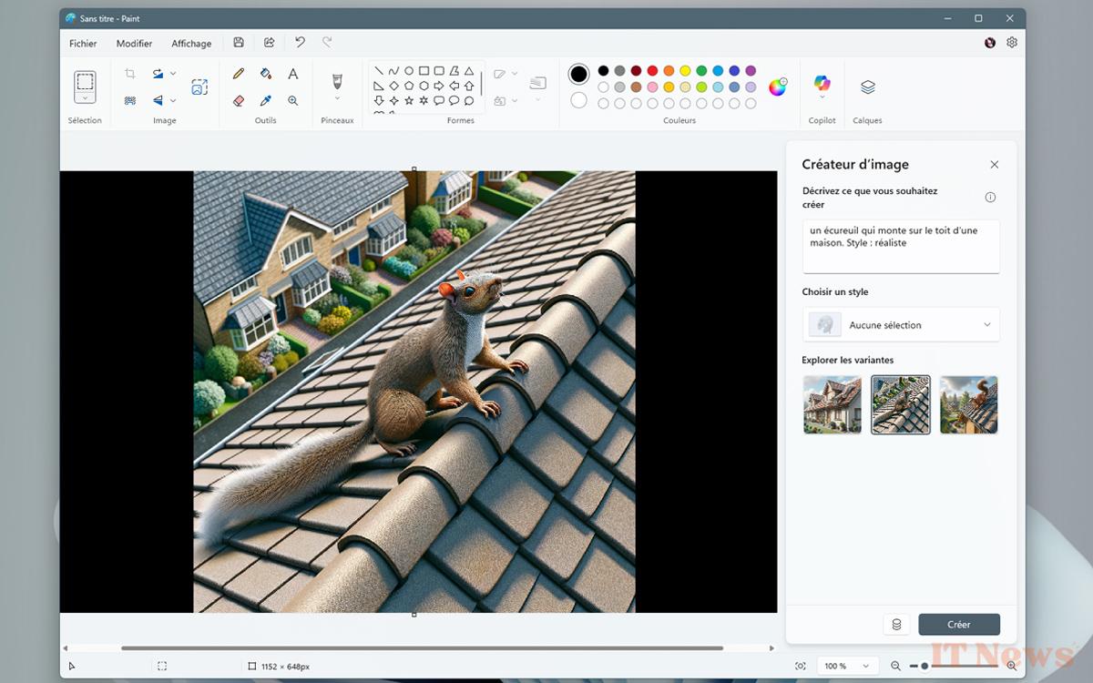Open the 100 % zoom level dropdown
The image size is (1093, 683).
point(847,667)
